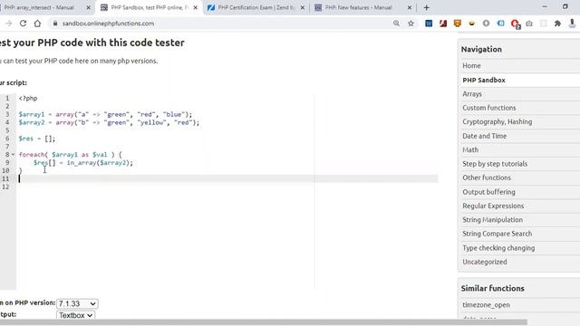Open Step by step tutorials link
Image resolution: width=580 pixels, height=326 pixels.
495,164
